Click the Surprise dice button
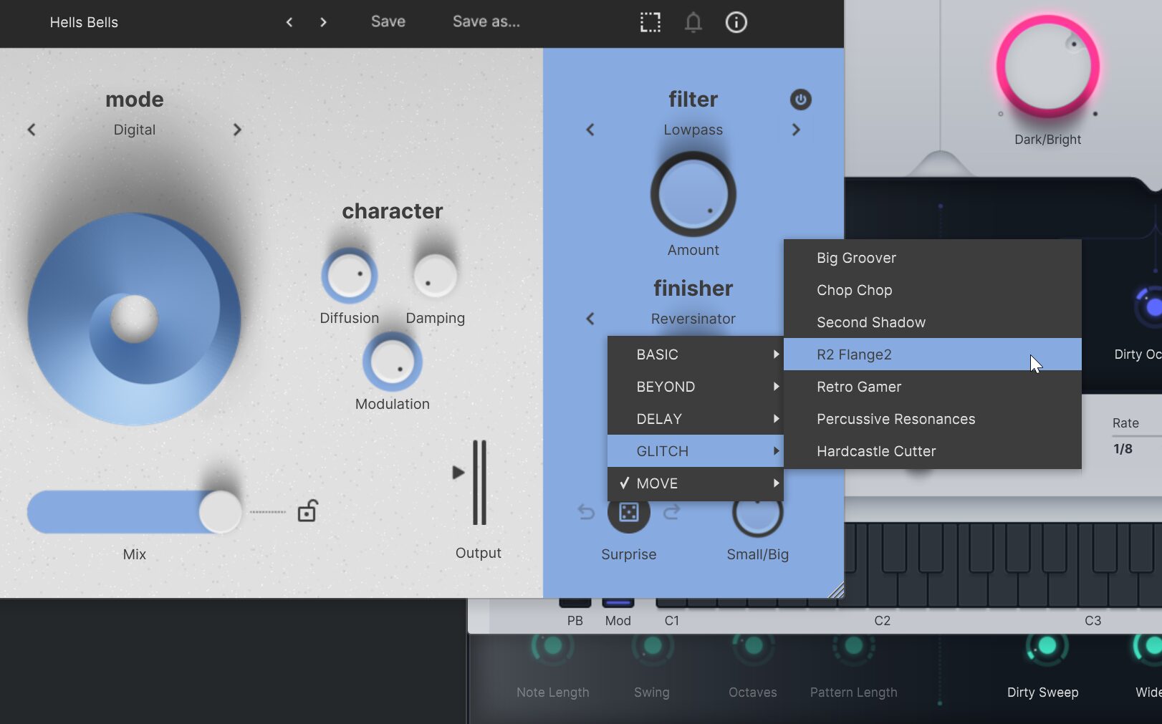Image resolution: width=1162 pixels, height=724 pixels. click(x=629, y=512)
